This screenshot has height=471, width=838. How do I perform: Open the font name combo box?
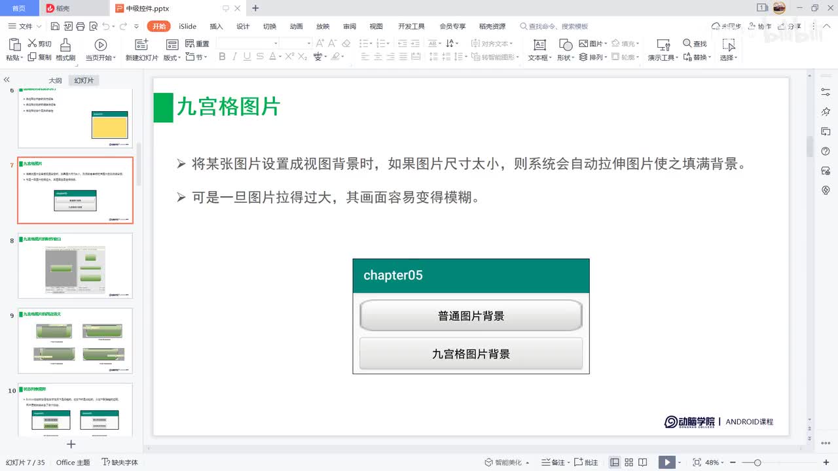247,43
